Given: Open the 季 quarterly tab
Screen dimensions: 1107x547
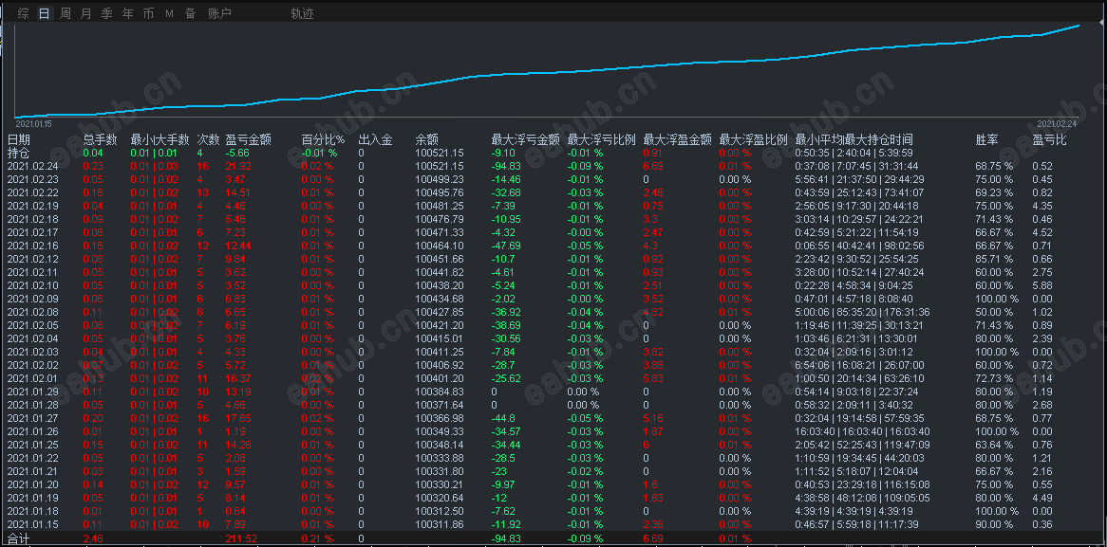Looking at the screenshot, I should click(x=106, y=13).
